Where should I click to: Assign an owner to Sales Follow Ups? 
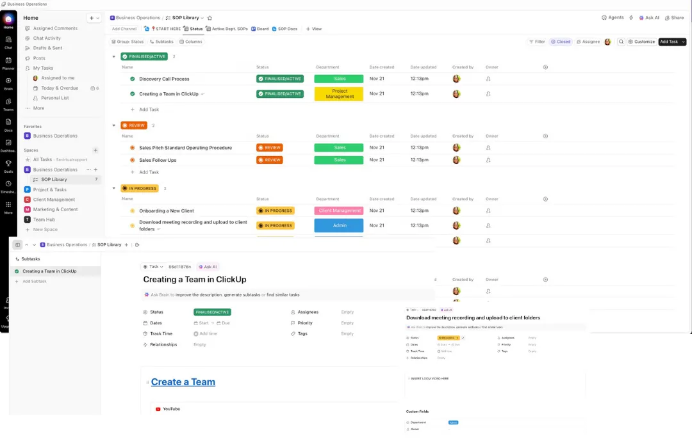click(488, 160)
